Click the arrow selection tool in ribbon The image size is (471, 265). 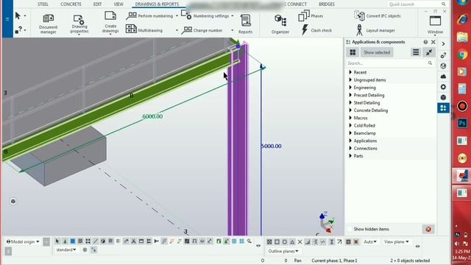pos(18,15)
